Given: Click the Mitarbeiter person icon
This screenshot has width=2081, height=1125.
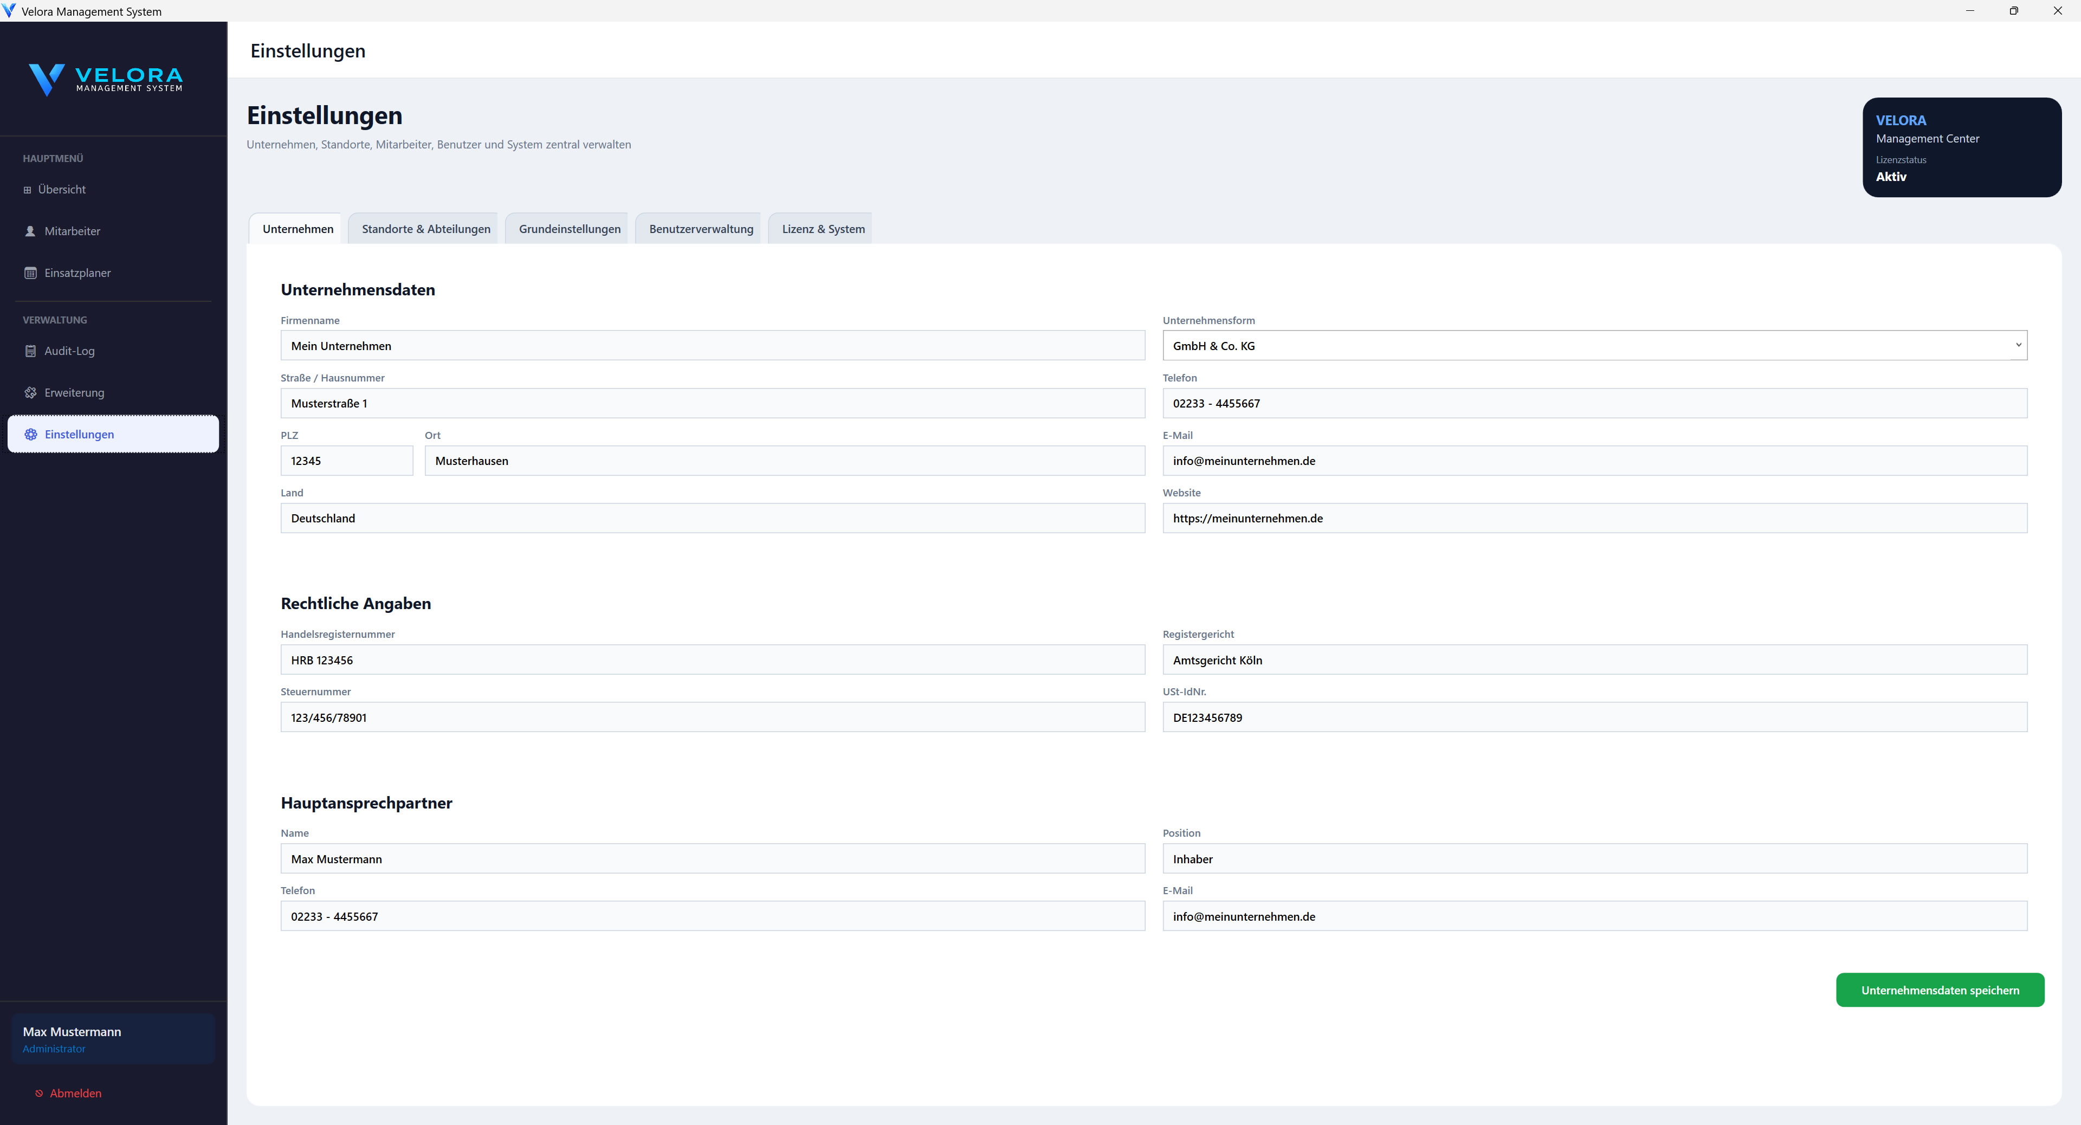Looking at the screenshot, I should (31, 231).
